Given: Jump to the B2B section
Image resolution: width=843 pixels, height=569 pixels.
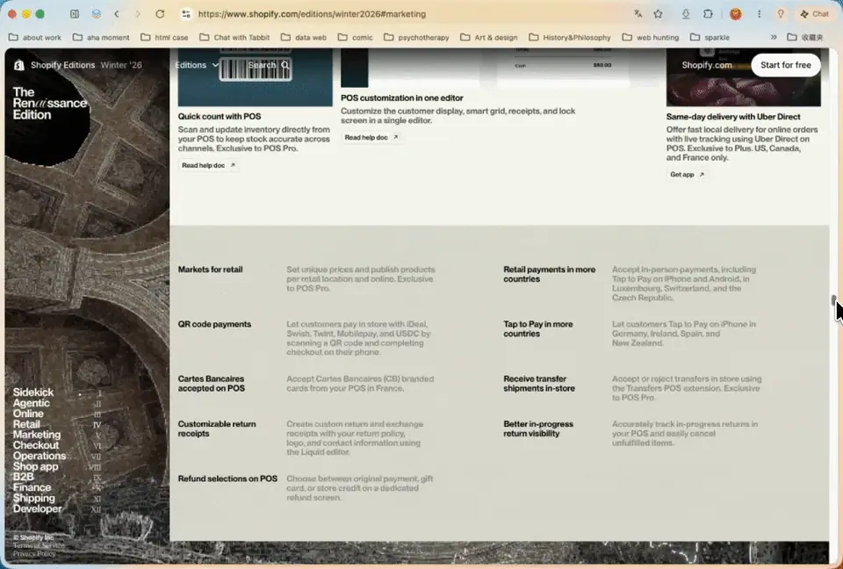Looking at the screenshot, I should click(23, 477).
